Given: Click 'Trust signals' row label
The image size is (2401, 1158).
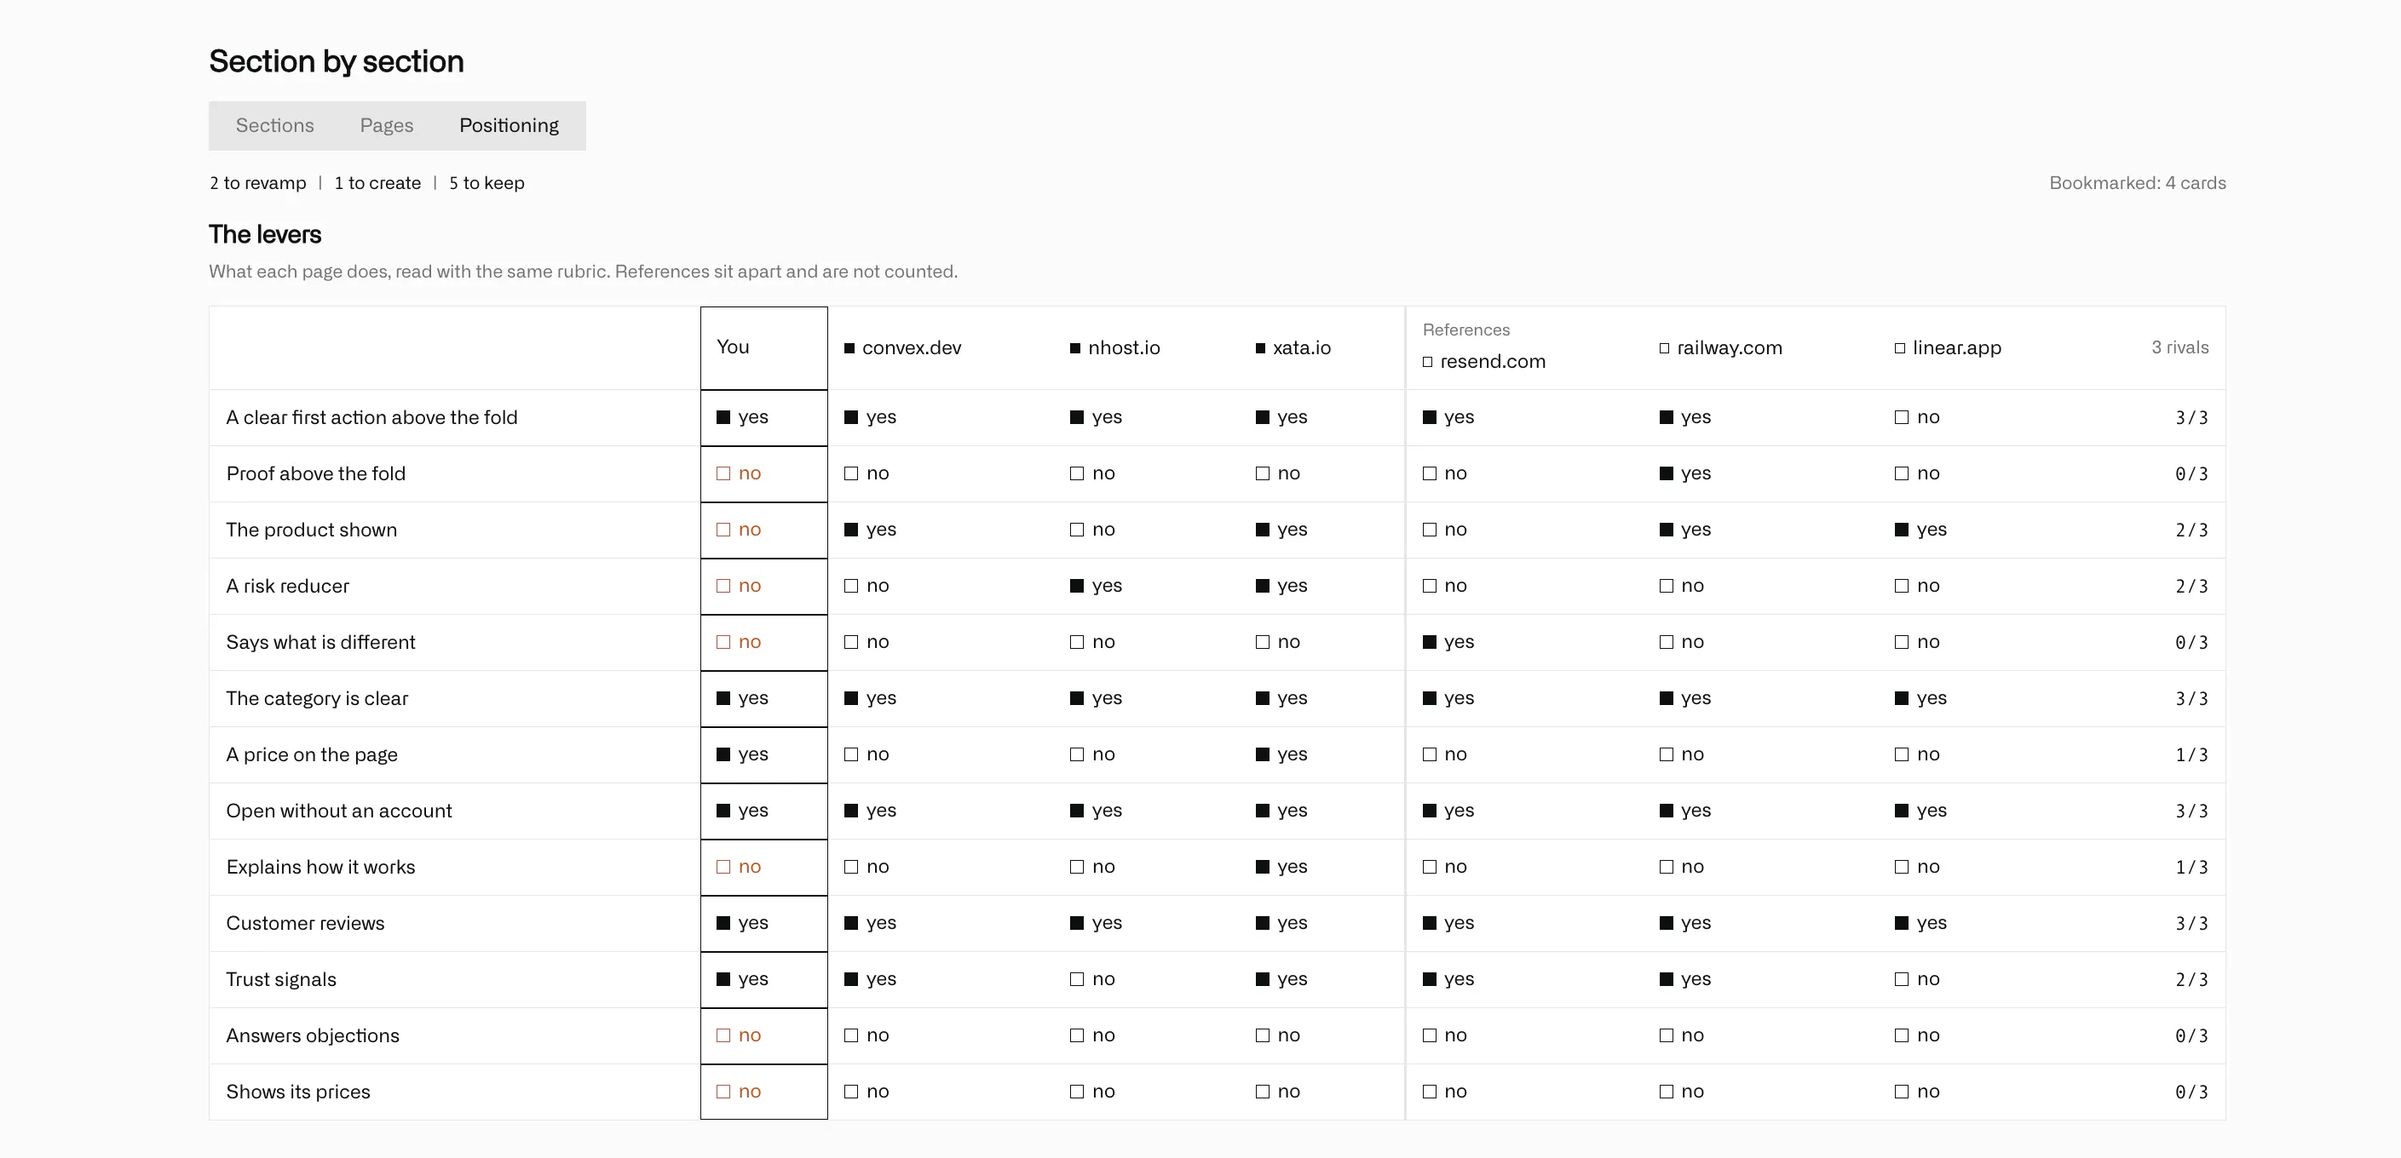Looking at the screenshot, I should coord(280,979).
